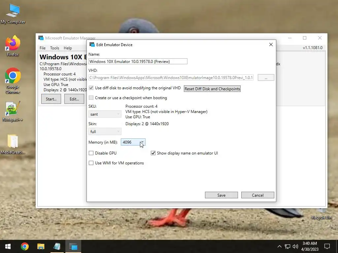Screen dimensions: 338x253
Task: Enable Use WMI for VM operations
Action: point(91,163)
